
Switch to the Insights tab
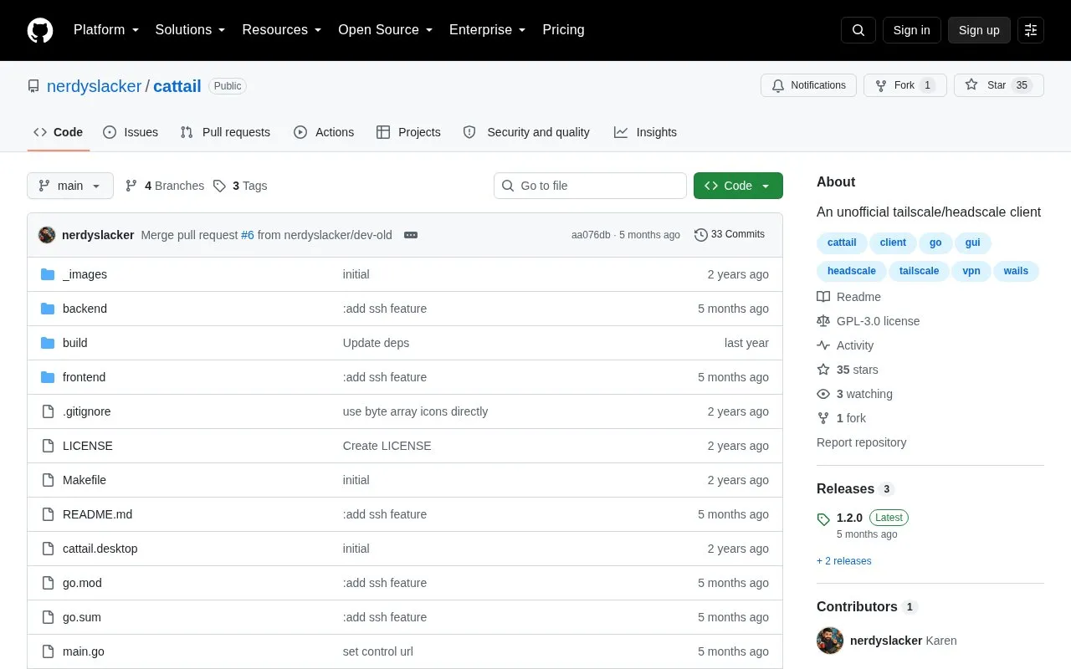(x=645, y=132)
